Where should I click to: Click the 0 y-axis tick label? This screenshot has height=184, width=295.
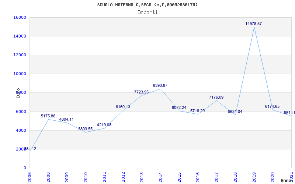point(25,168)
